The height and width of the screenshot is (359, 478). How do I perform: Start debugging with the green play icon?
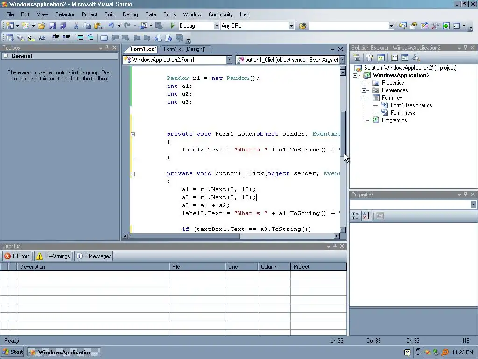click(173, 26)
